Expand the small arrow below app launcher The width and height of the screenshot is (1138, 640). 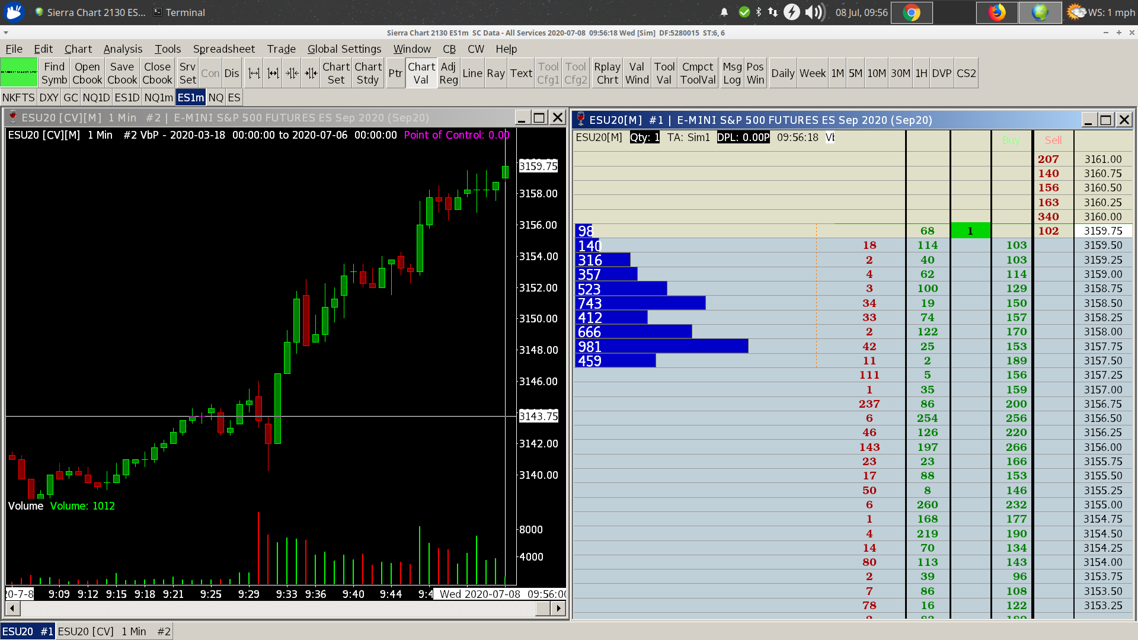[6, 33]
